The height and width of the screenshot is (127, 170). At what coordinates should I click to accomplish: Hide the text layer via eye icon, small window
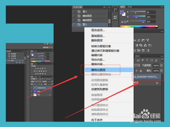pyautogui.click(x=32, y=88)
